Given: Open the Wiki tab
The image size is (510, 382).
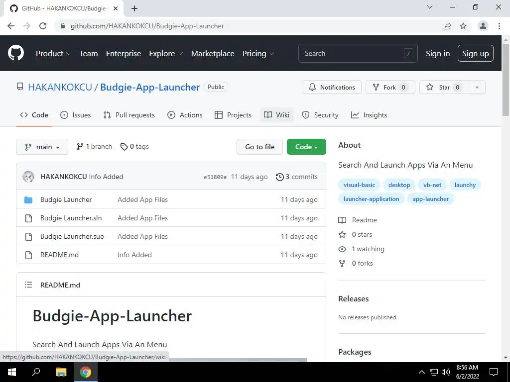Looking at the screenshot, I should (x=276, y=115).
